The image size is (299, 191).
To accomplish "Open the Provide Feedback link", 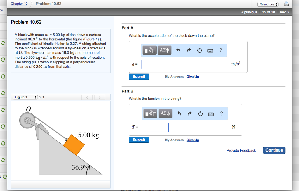I will point(241,151).
